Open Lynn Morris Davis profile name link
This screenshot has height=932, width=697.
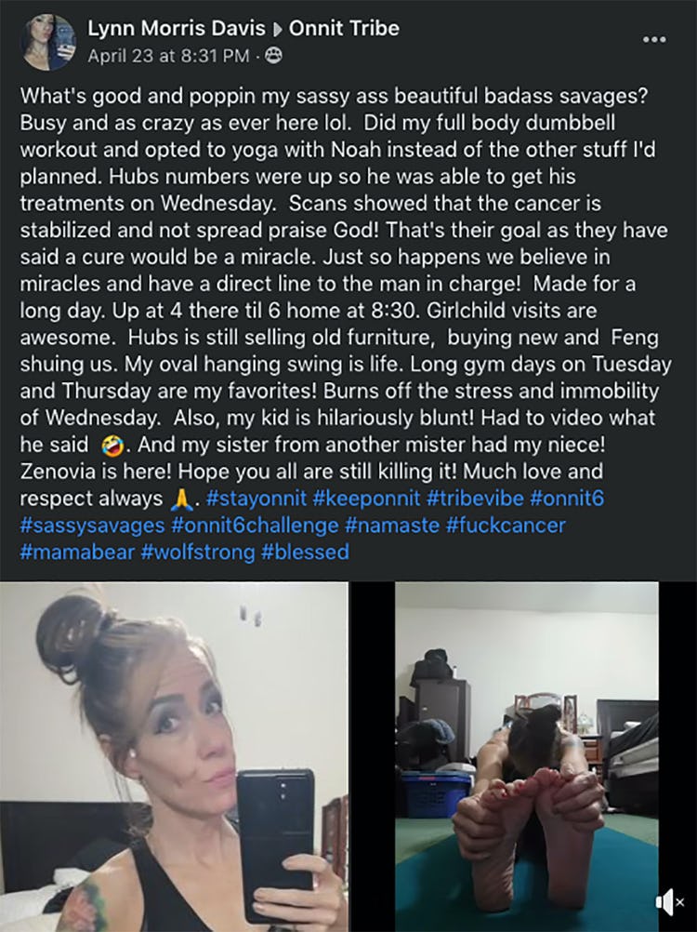(x=177, y=29)
